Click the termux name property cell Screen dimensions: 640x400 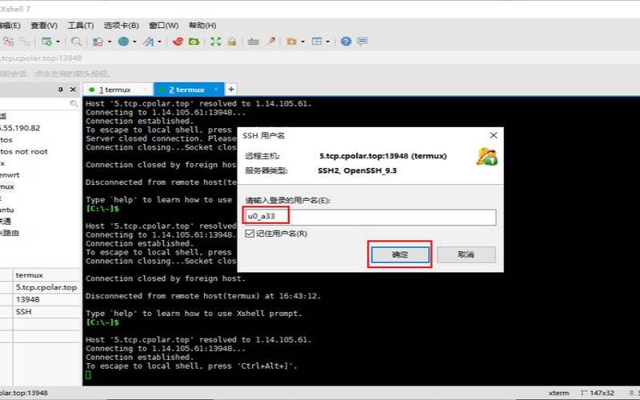pos(47,275)
